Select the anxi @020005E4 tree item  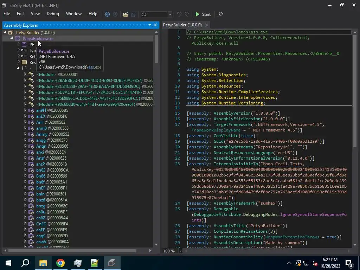[x=51, y=152]
